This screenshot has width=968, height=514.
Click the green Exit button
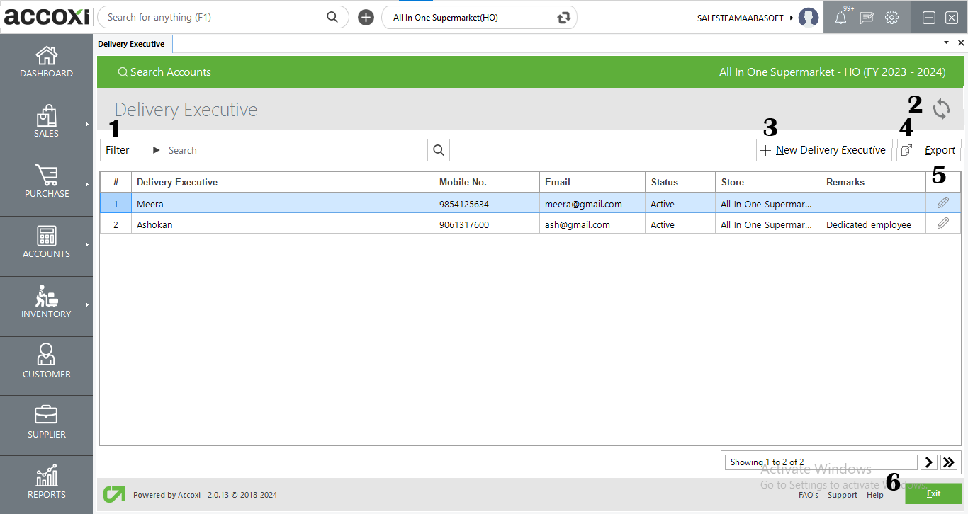pos(933,493)
